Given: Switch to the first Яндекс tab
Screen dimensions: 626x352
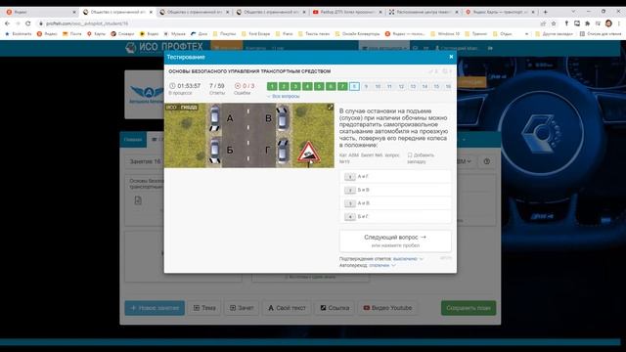Looking at the screenshot, I should click(38, 12).
